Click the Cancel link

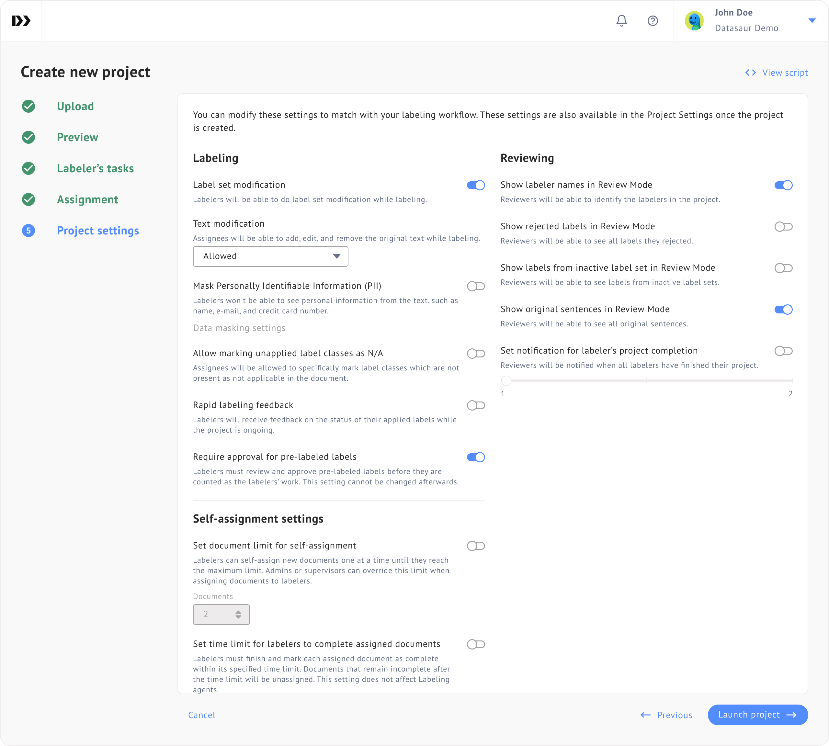coord(201,715)
